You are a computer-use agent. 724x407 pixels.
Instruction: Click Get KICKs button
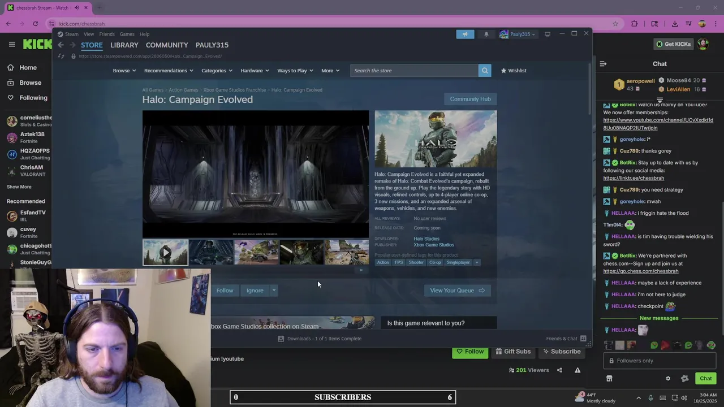pos(673,44)
